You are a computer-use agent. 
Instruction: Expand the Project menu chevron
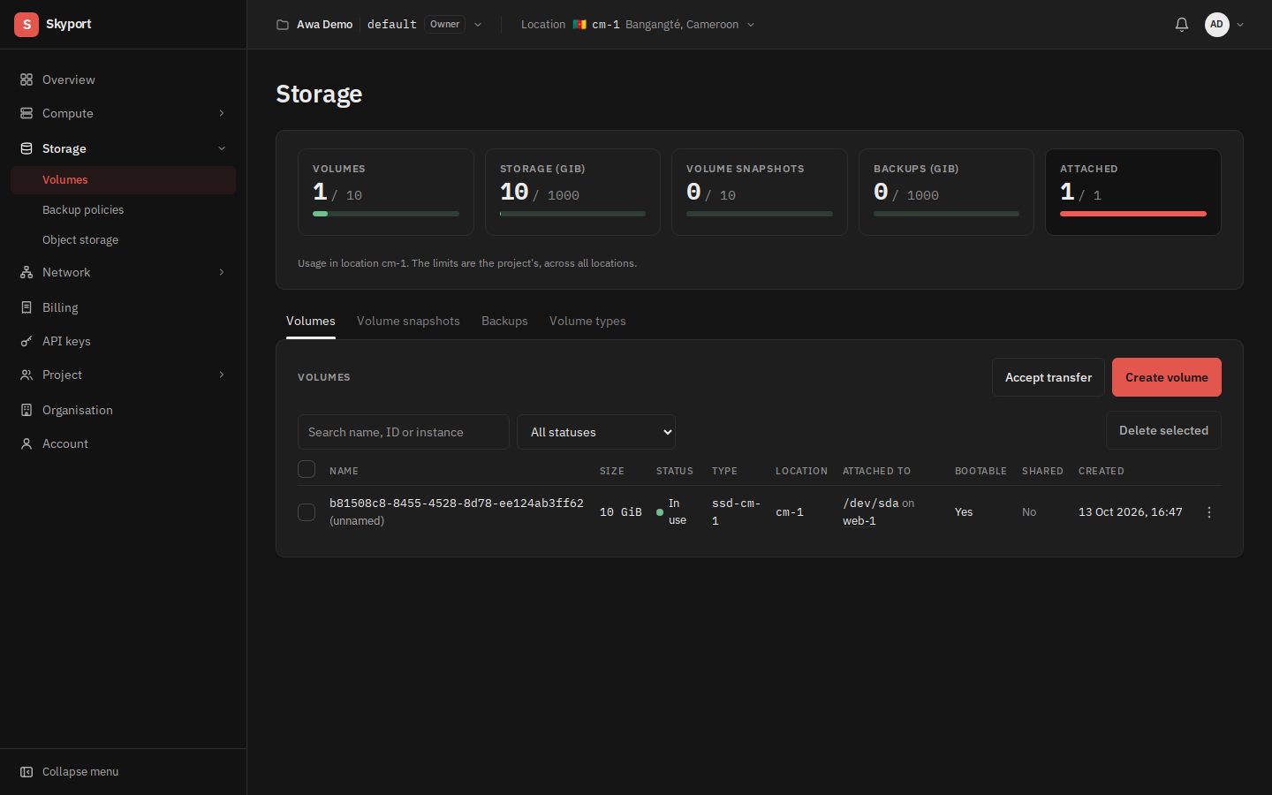point(222,375)
